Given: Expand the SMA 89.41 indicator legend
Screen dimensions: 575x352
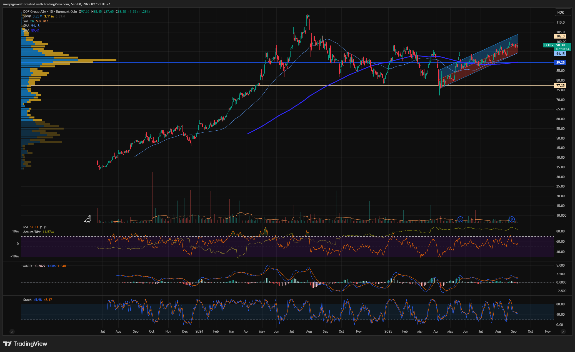Looking at the screenshot, I should click(x=26, y=31).
